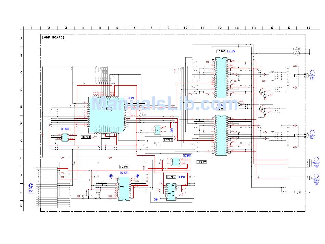Select the IC702 reference label
Viewport: 325px width, 244px height.
(x=201, y=162)
